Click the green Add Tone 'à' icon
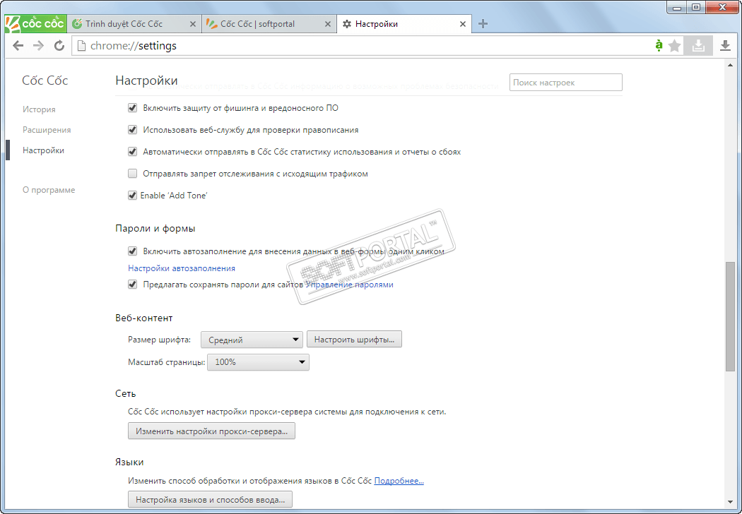Viewport: 742px width, 514px height. pos(659,46)
